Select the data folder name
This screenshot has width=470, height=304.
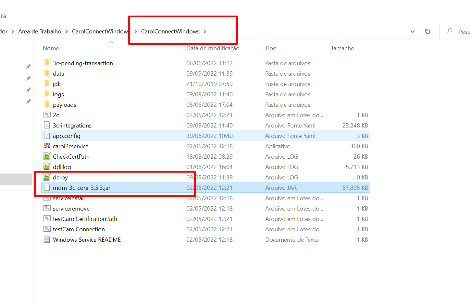coord(59,74)
